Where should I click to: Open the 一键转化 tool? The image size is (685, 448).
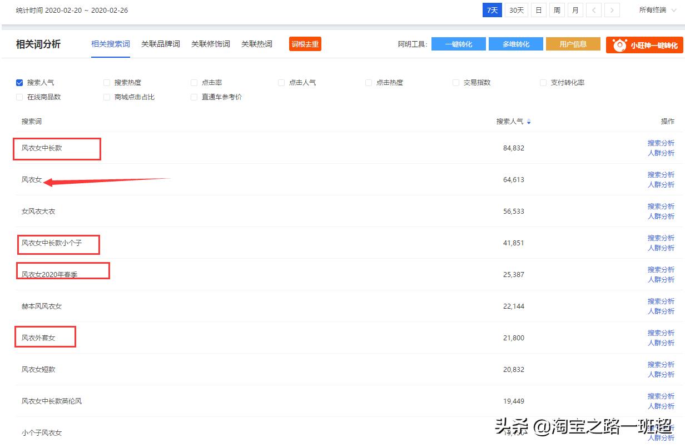(x=458, y=44)
